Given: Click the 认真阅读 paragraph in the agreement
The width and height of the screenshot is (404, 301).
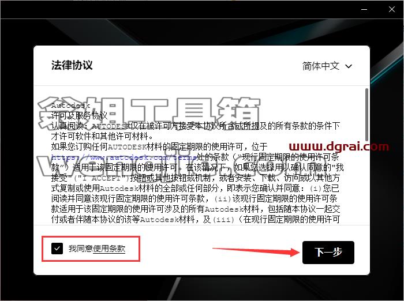Looking at the screenshot, I should tap(196, 131).
